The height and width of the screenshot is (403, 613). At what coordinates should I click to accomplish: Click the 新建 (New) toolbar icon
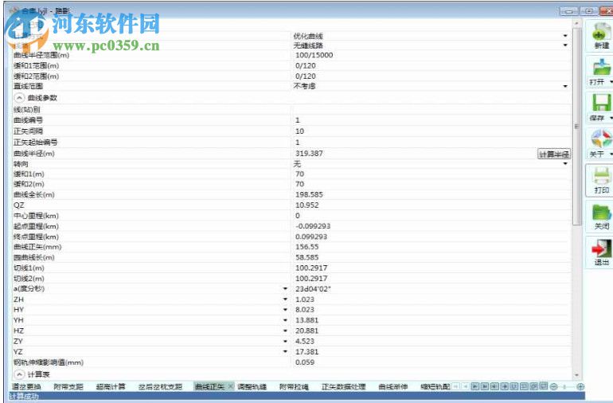click(601, 31)
